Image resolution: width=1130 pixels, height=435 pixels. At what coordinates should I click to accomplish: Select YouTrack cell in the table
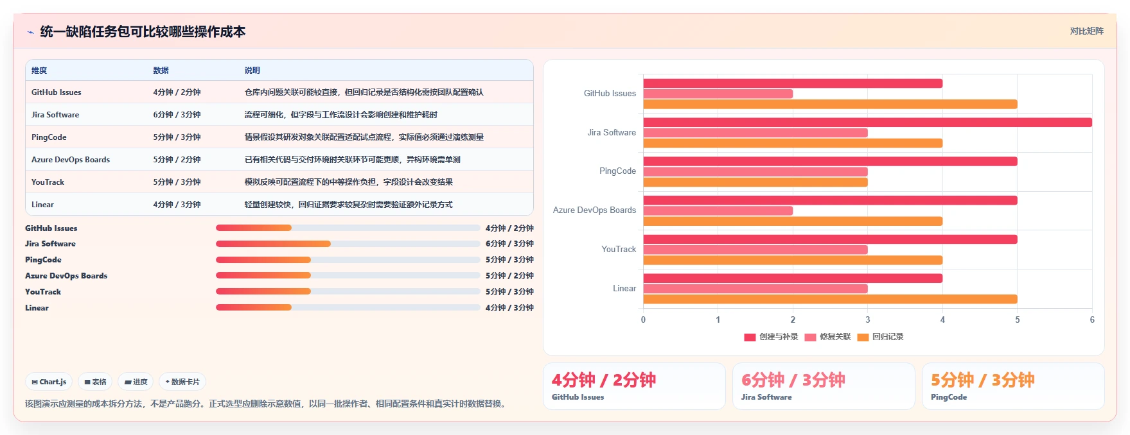coord(48,182)
